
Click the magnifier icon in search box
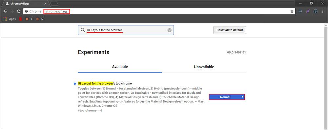tap(83, 30)
